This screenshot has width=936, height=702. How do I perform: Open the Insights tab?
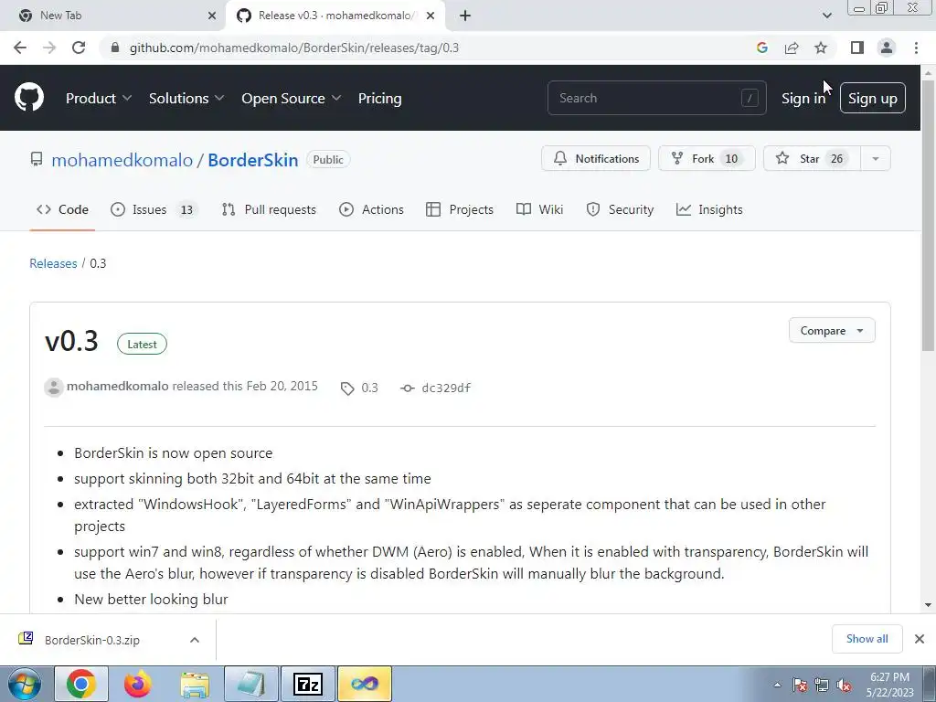click(x=709, y=209)
